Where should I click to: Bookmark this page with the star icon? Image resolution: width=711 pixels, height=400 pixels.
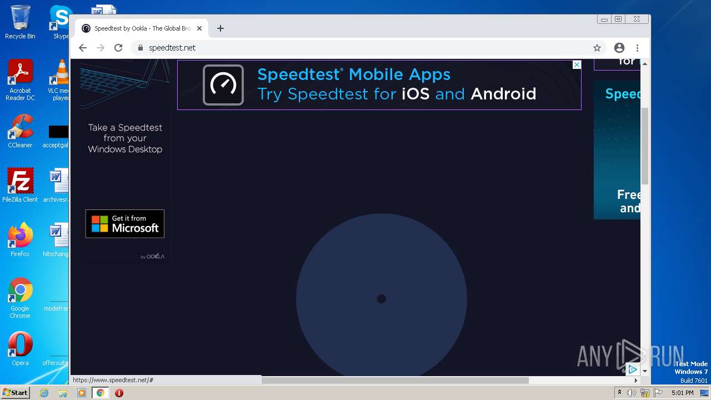point(597,48)
